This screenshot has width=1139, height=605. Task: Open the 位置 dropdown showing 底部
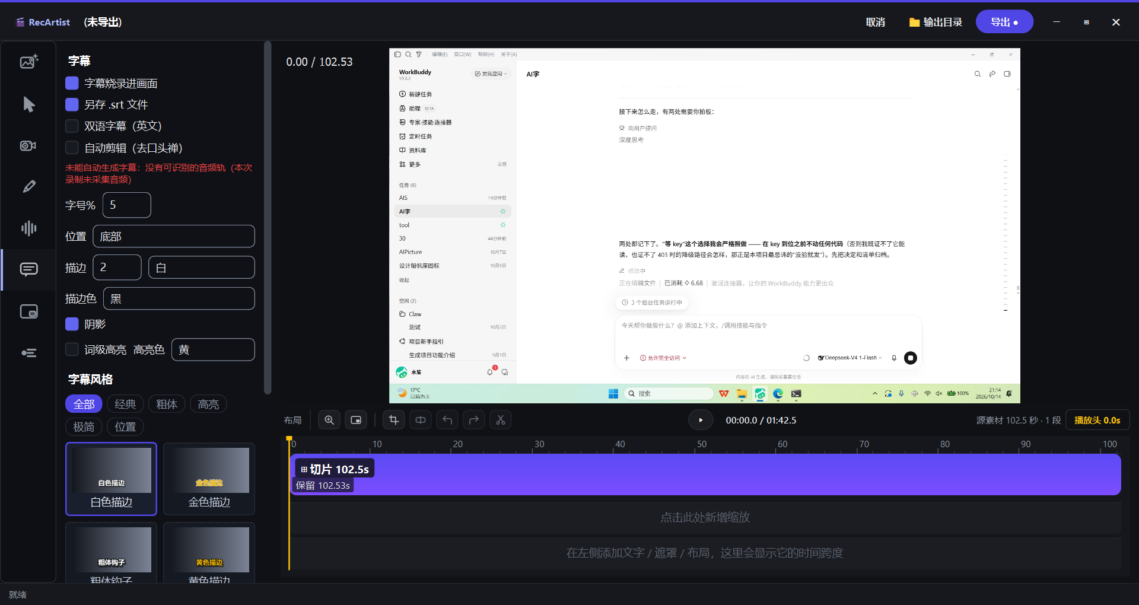174,236
